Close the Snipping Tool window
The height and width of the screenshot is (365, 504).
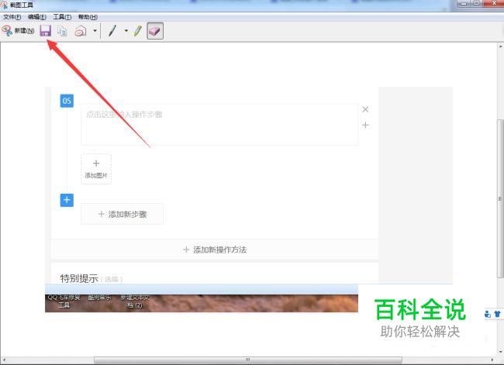pos(494,4)
